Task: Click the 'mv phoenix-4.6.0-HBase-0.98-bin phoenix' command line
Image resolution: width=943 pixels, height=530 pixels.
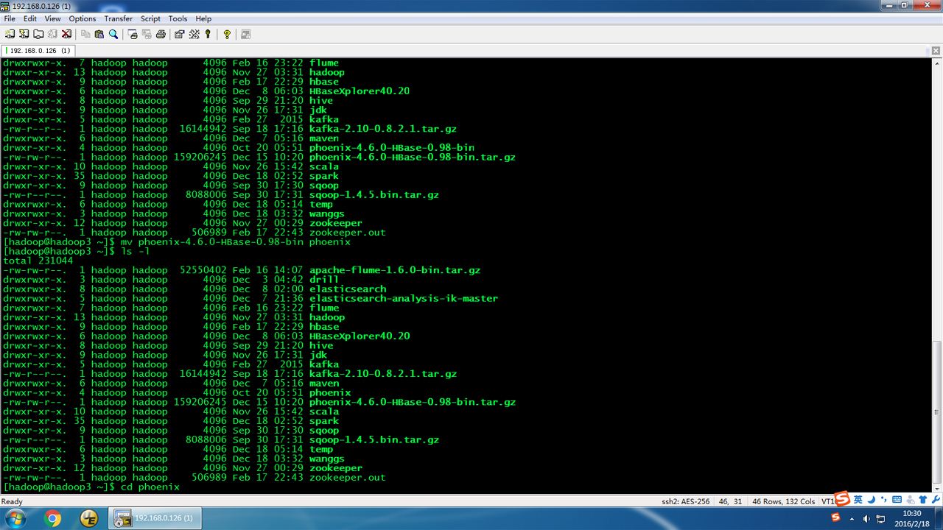Action: point(177,242)
